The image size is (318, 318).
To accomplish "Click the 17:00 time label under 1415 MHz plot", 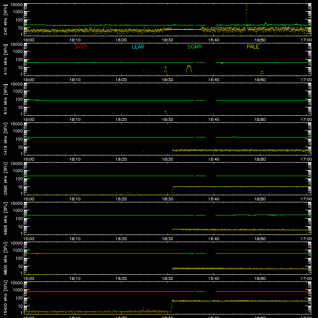I will [306, 159].
